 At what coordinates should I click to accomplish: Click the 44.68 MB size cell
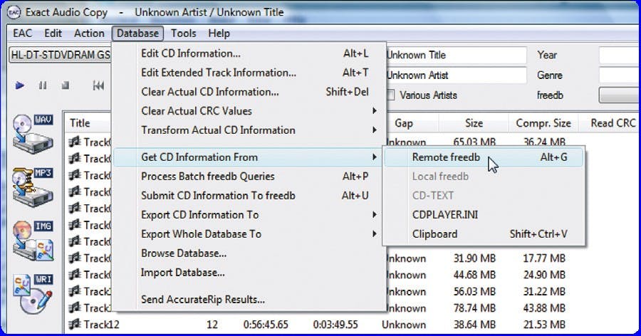474,275
